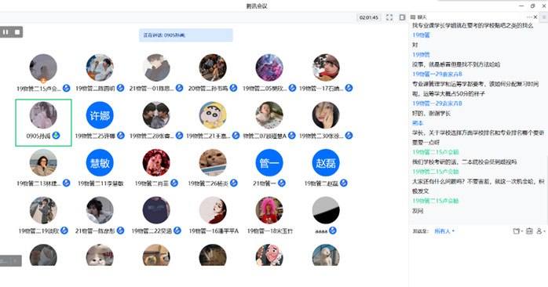548x287 pixels.
Task: Click the Crayon Shin-chan avatar of 19物管二21
Action: click(213, 115)
